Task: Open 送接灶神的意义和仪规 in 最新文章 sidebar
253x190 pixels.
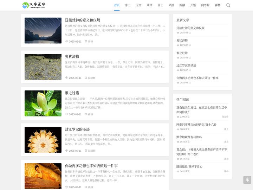Action: (190, 28)
